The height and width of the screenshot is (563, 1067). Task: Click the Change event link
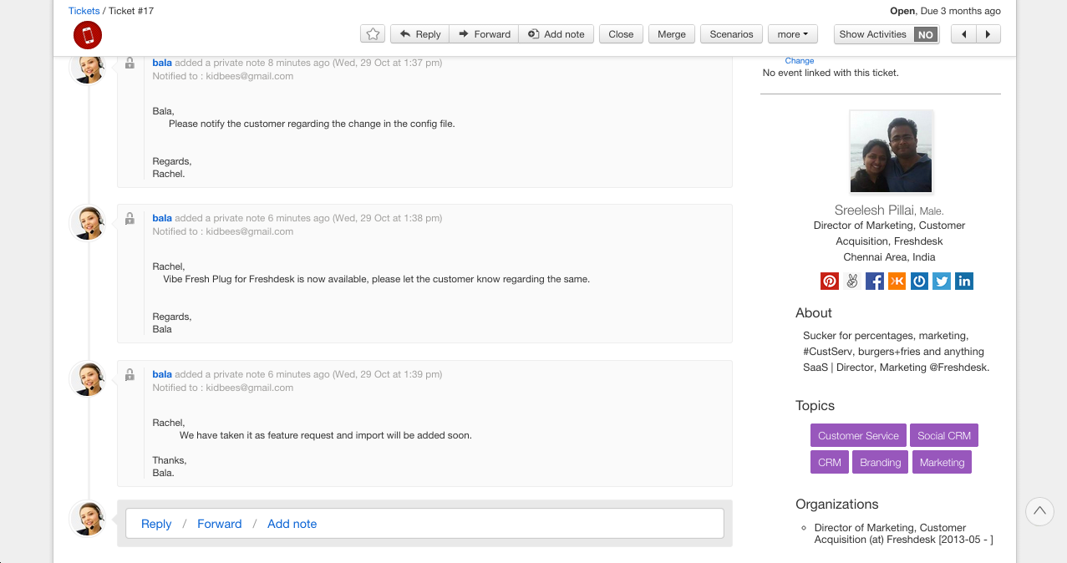[800, 60]
